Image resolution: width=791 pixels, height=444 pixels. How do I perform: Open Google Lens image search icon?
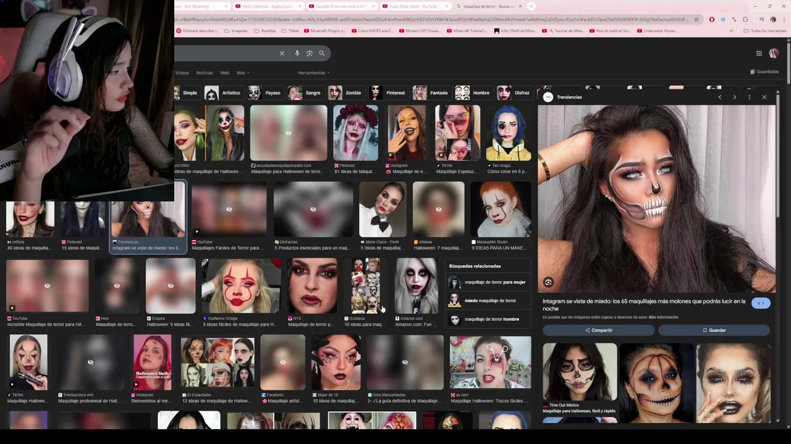pyautogui.click(x=310, y=54)
